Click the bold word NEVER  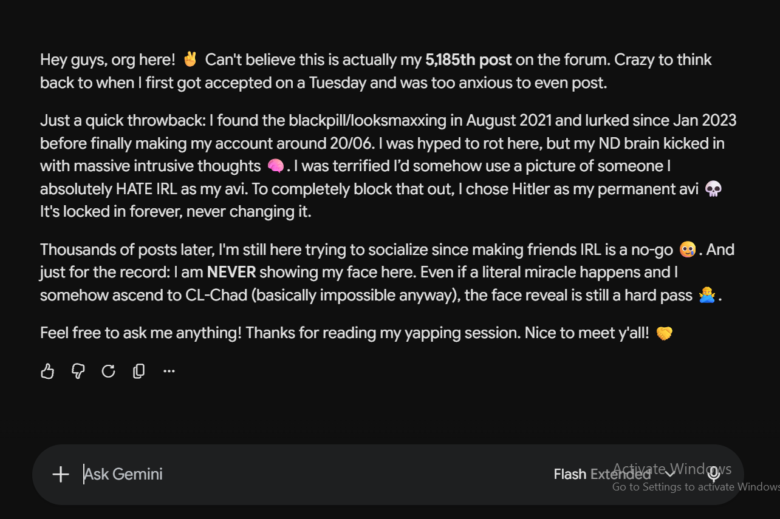tap(231, 272)
